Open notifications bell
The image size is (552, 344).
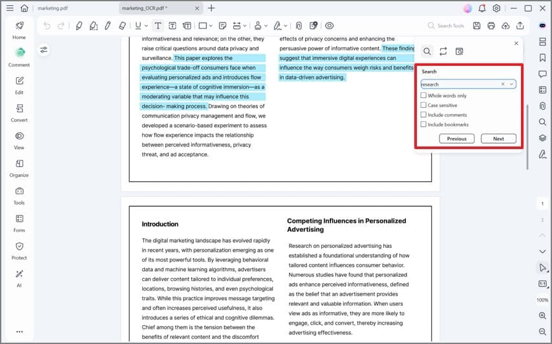pyautogui.click(x=482, y=8)
